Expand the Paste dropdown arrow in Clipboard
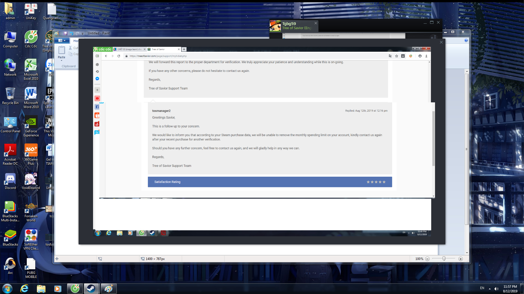The image size is (524, 294). coord(61,61)
